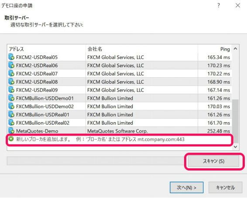247x198 pixels.
Task: Select the FXCMBullion-USDReal01 server row
Action: coord(120,114)
